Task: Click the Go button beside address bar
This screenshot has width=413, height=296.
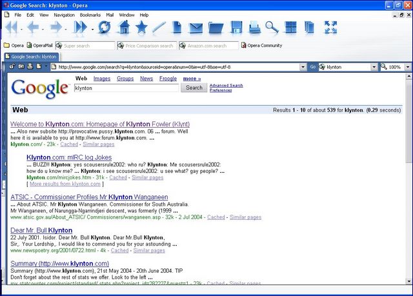Action: click(x=312, y=66)
